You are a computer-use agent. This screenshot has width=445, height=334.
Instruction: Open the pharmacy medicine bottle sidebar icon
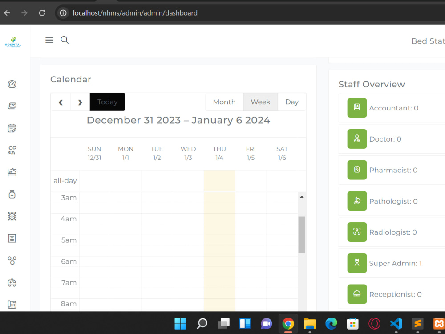point(12,194)
